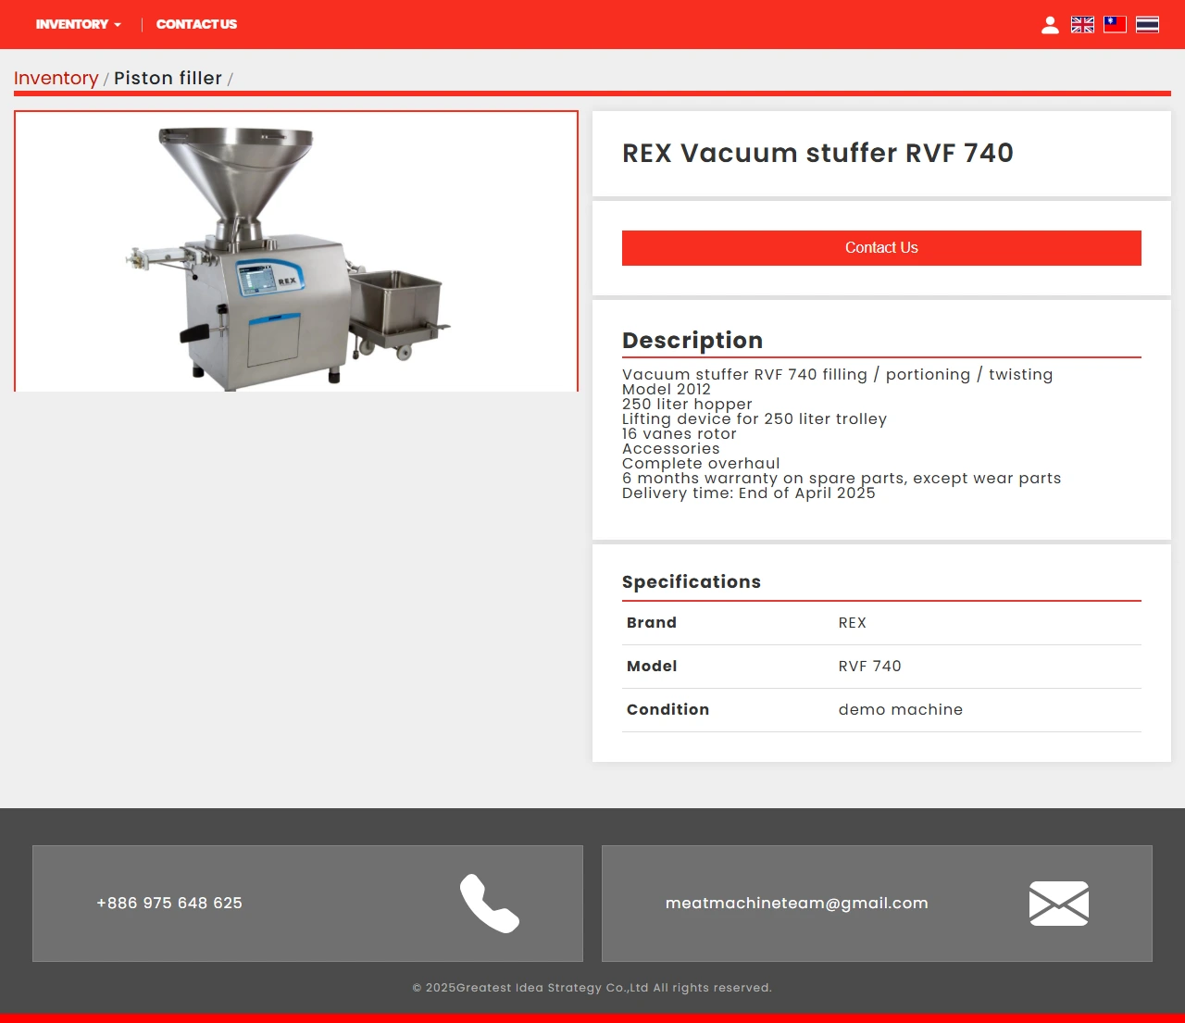Open the user account icon
The height and width of the screenshot is (1023, 1185).
tap(1050, 25)
